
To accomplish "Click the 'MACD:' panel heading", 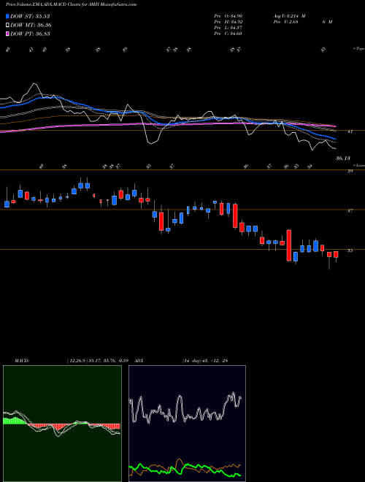I will pyautogui.click(x=22, y=361).
